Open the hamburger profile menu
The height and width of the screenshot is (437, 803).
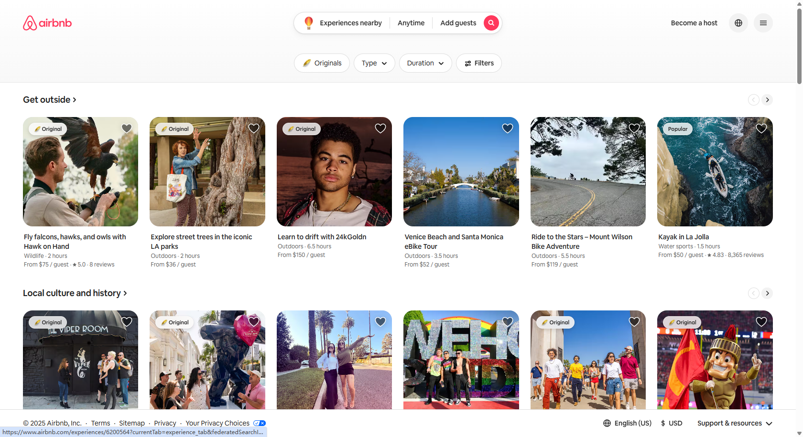tap(763, 22)
